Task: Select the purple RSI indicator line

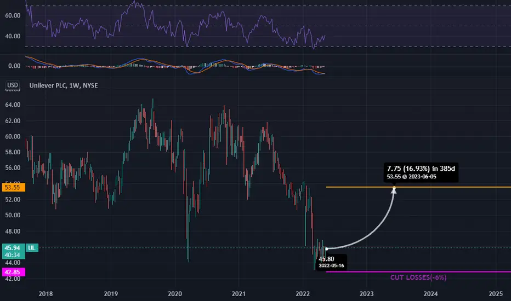Action: [175, 25]
